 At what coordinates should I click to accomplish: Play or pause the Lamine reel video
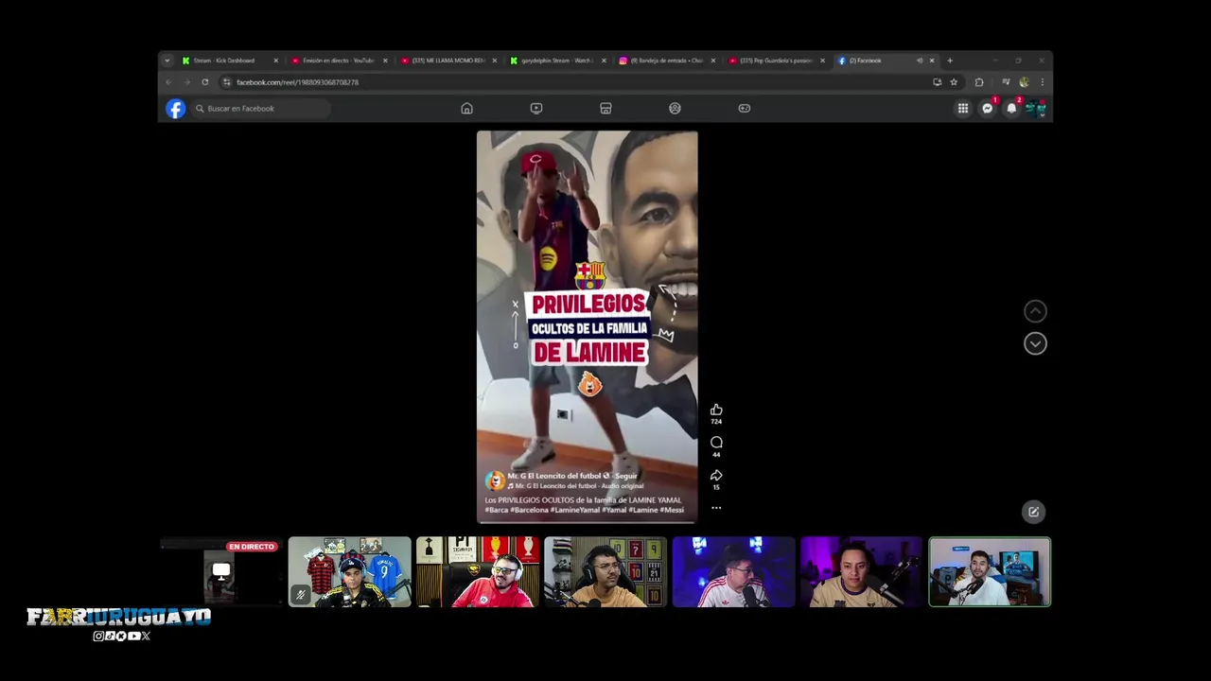(x=587, y=326)
